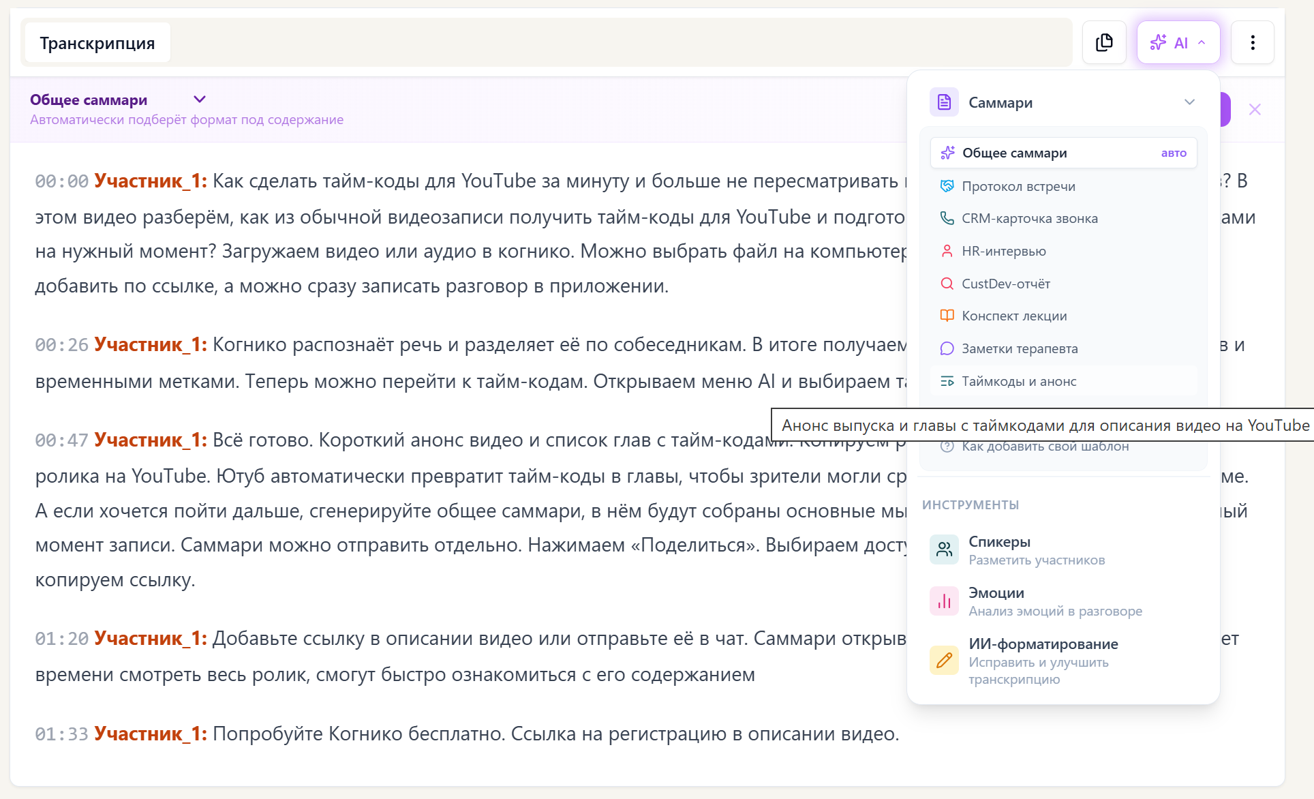The image size is (1314, 799).
Task: Select CustDev-отчёт template
Action: [1063, 284]
